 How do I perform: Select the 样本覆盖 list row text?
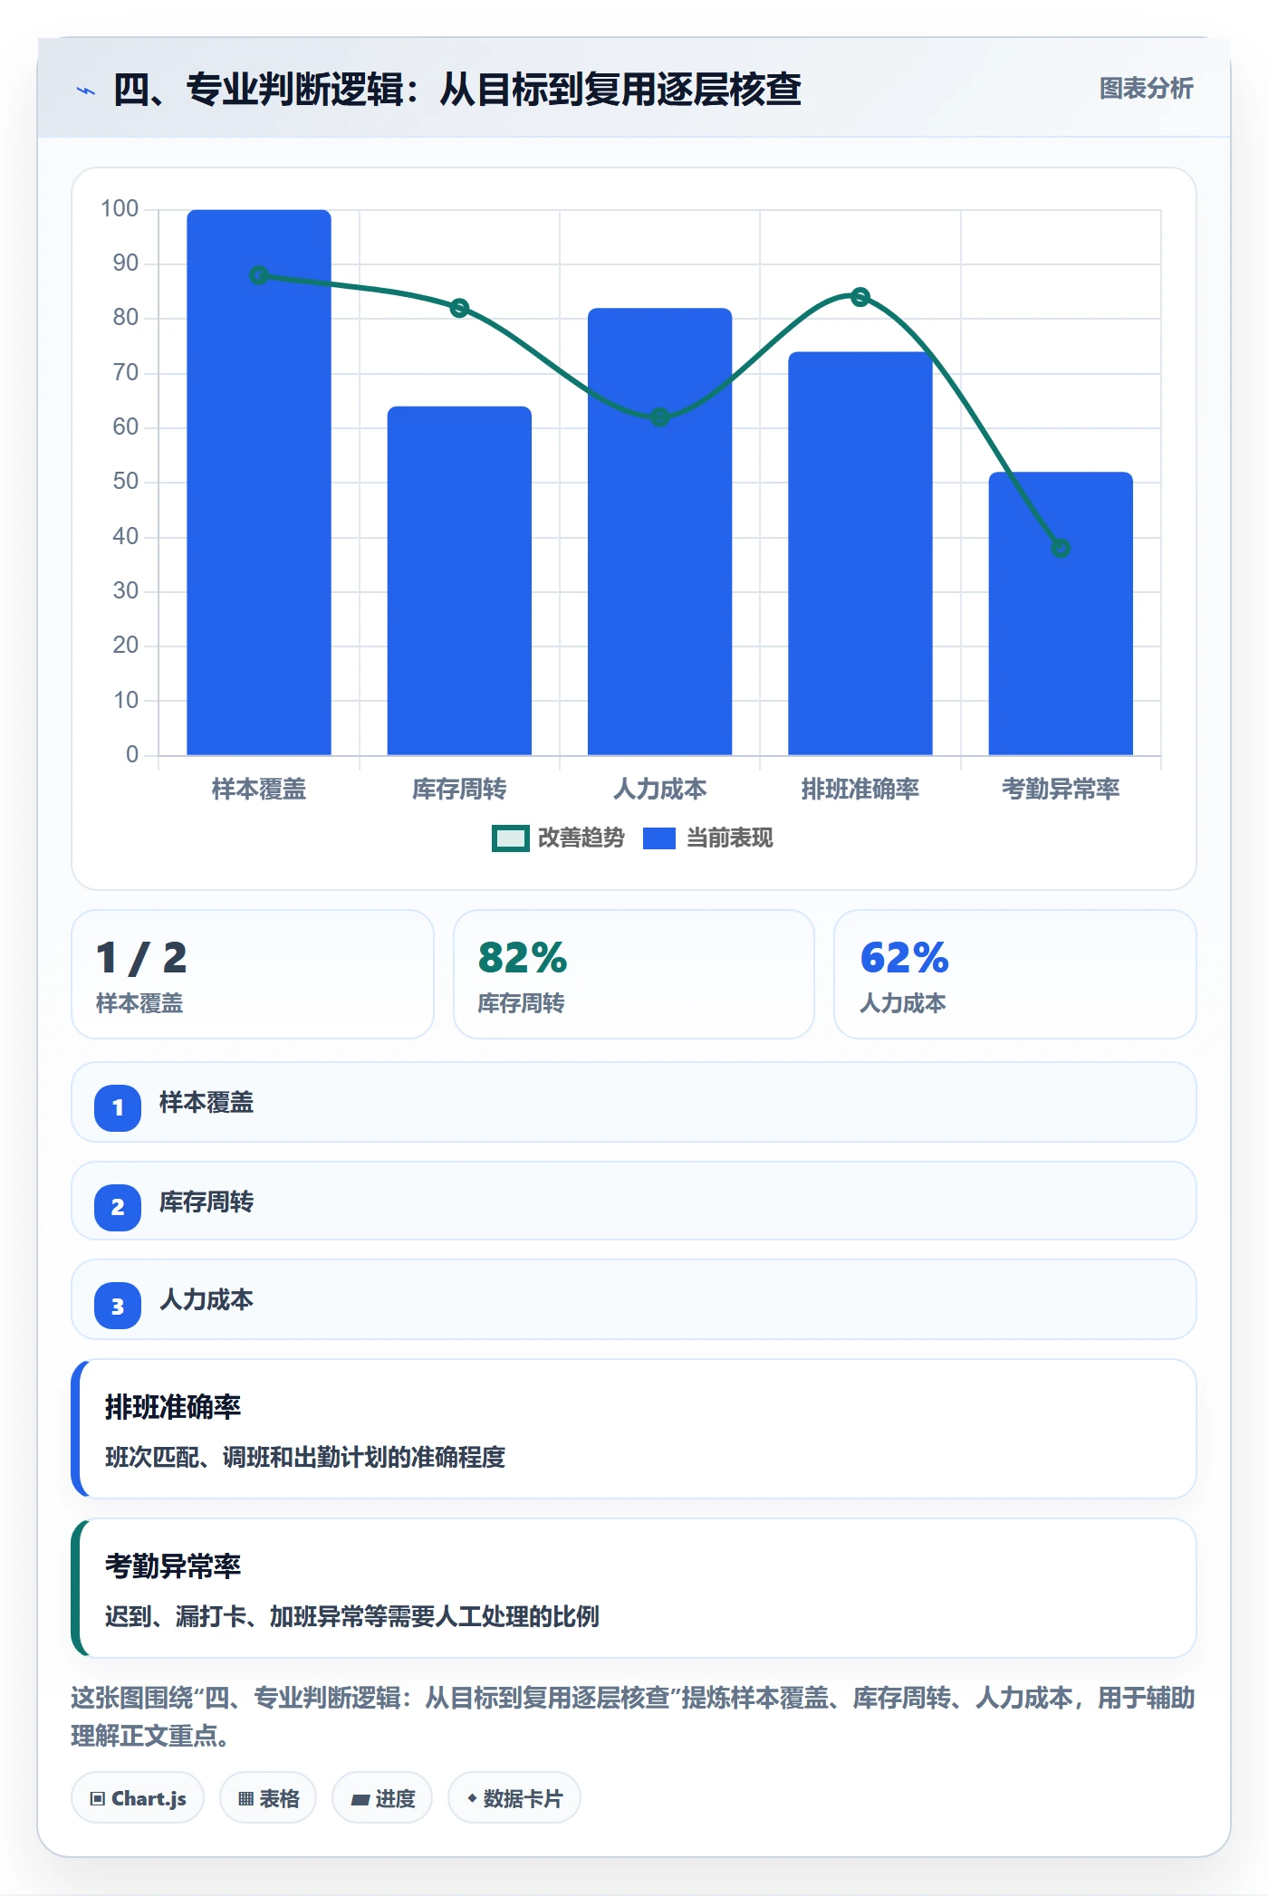click(207, 1103)
